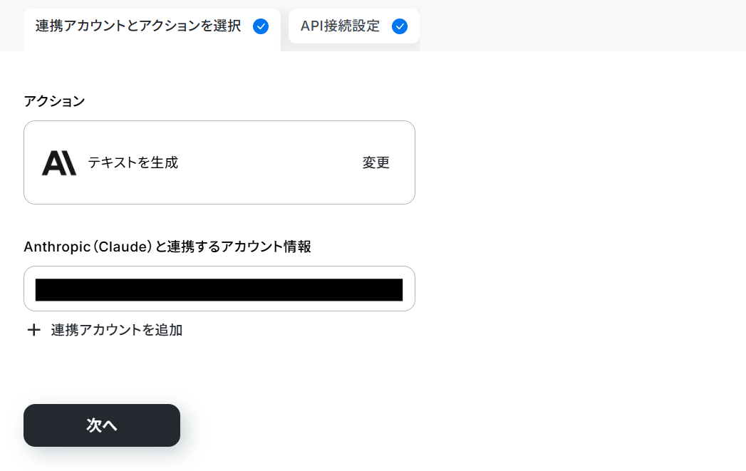Click the gray header strip right of the API接続設定 tab
This screenshot has height=471, width=746.
[x=582, y=26]
